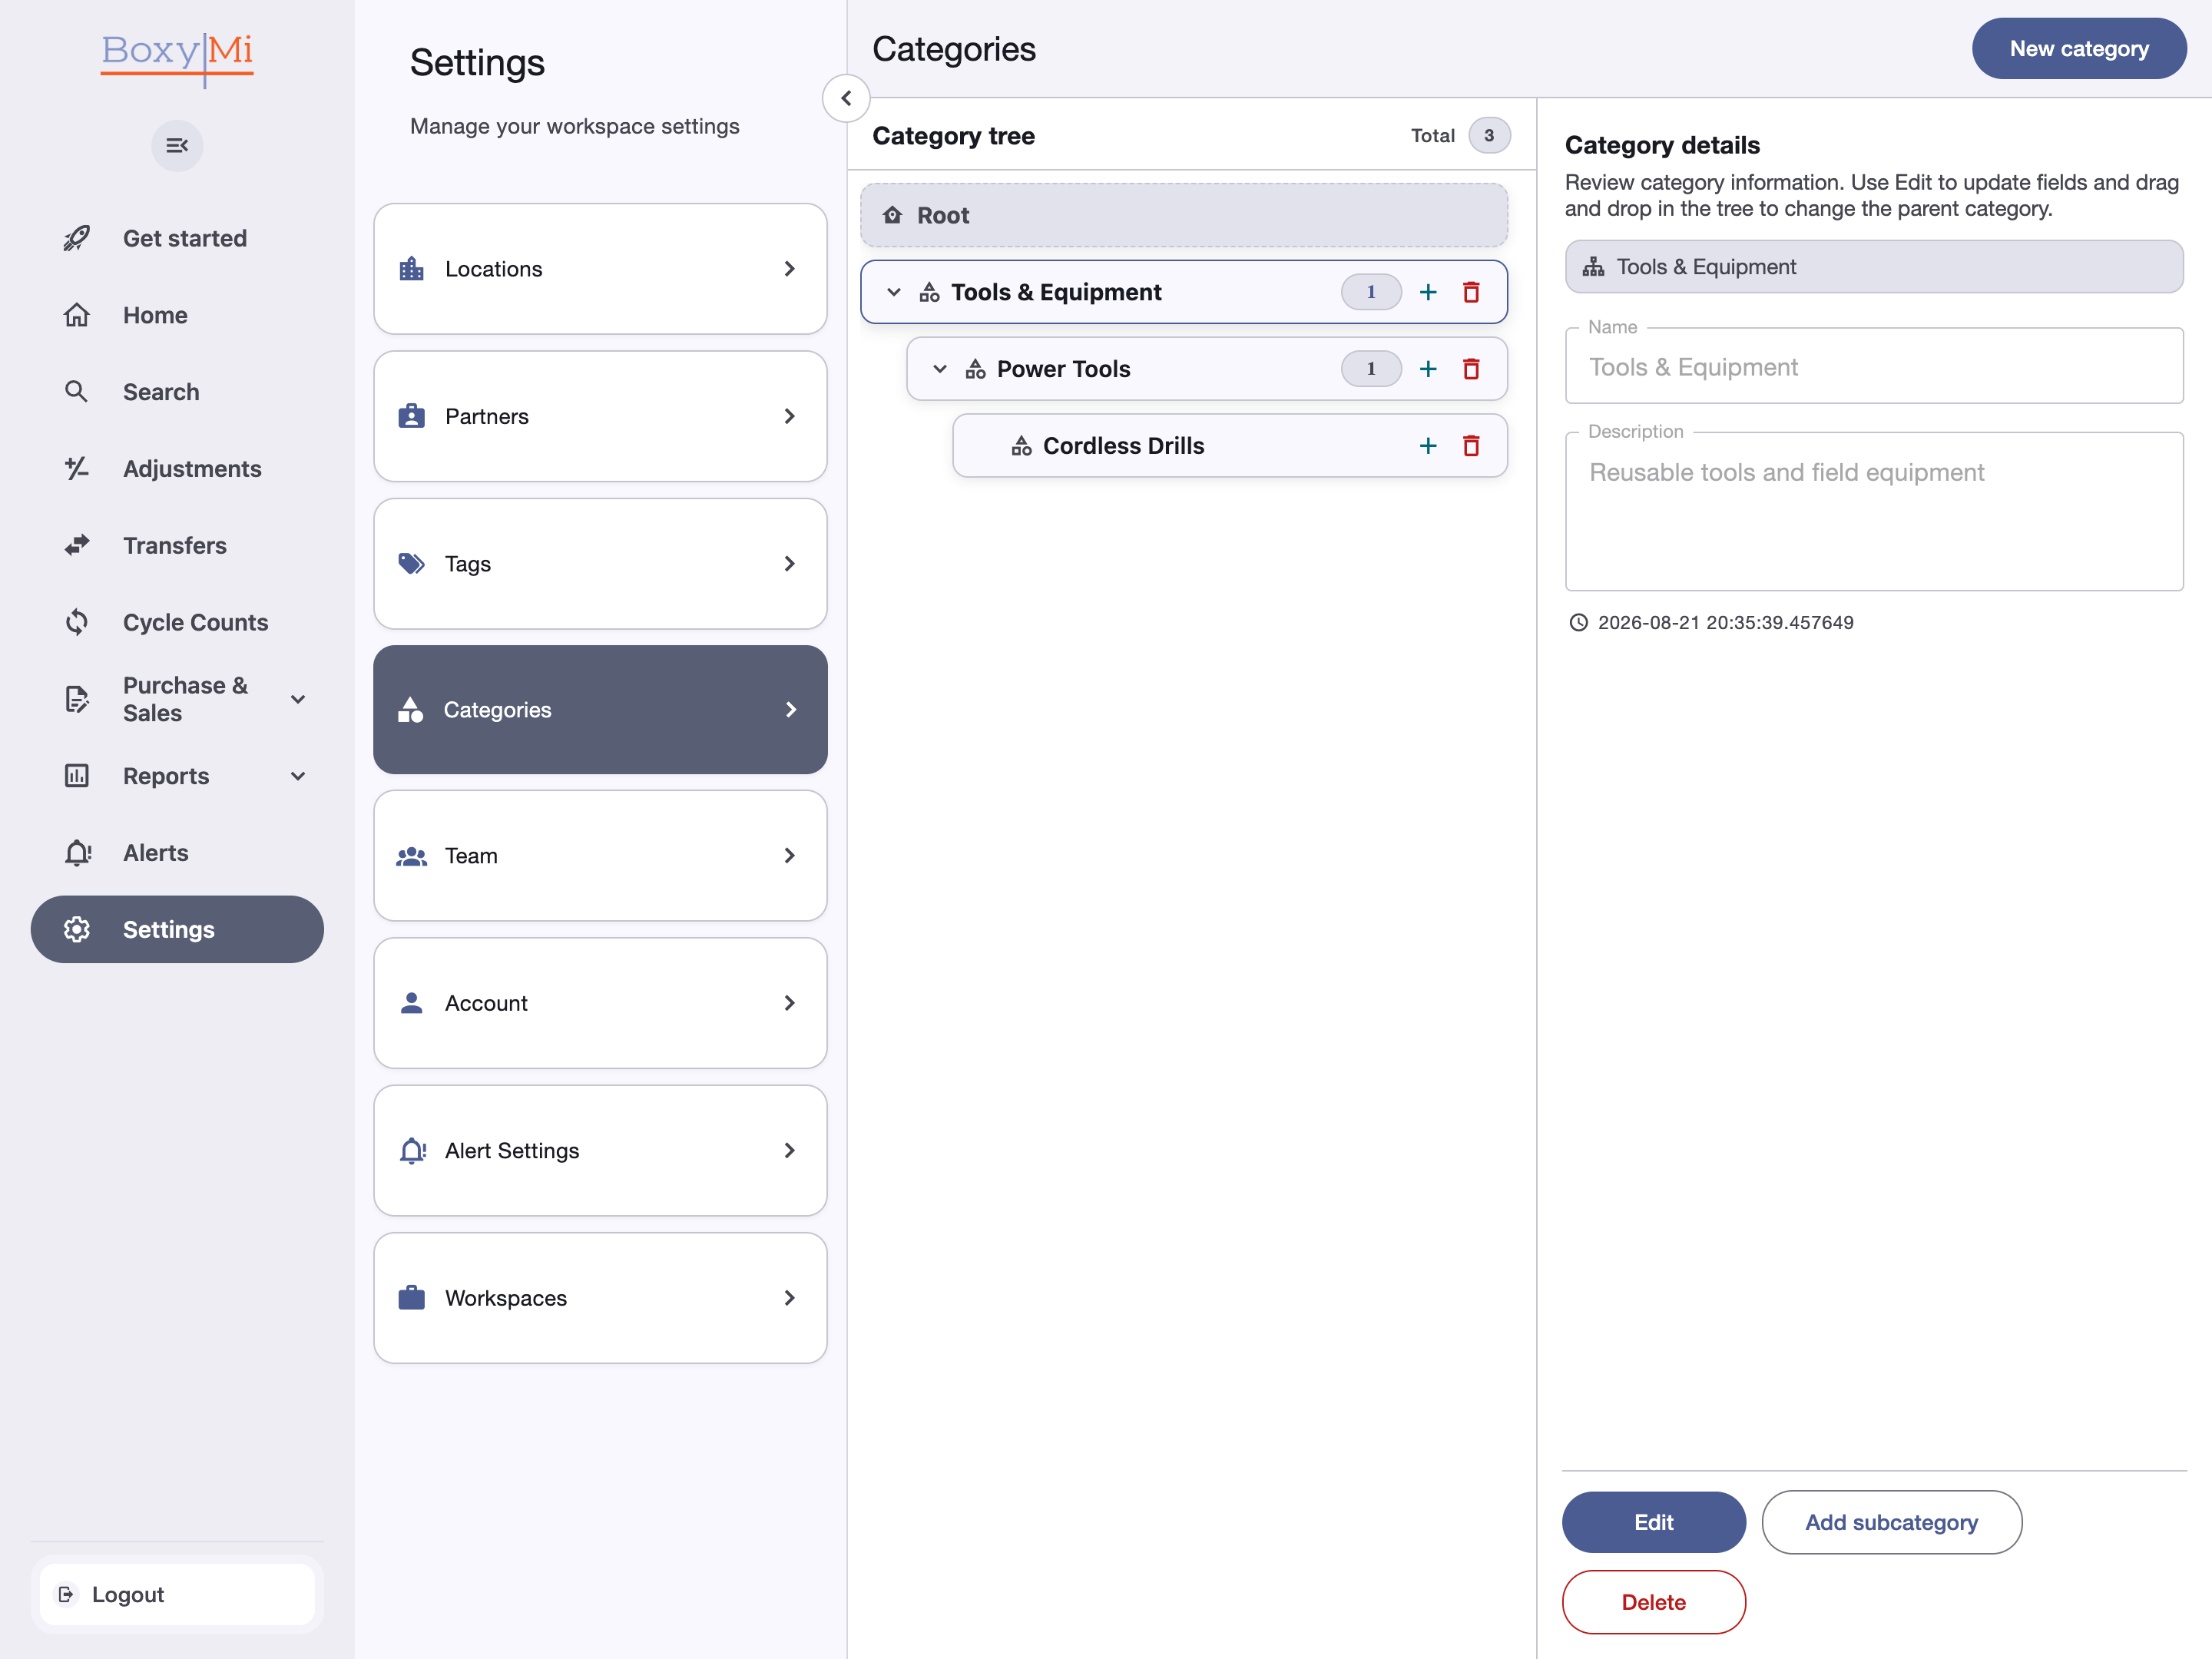Click the Add subcategory button

click(1892, 1522)
